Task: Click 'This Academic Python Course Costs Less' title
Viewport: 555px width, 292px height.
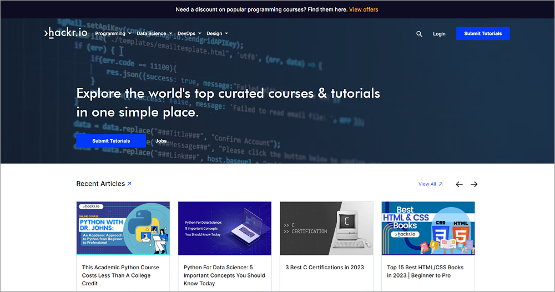Action: pos(120,275)
